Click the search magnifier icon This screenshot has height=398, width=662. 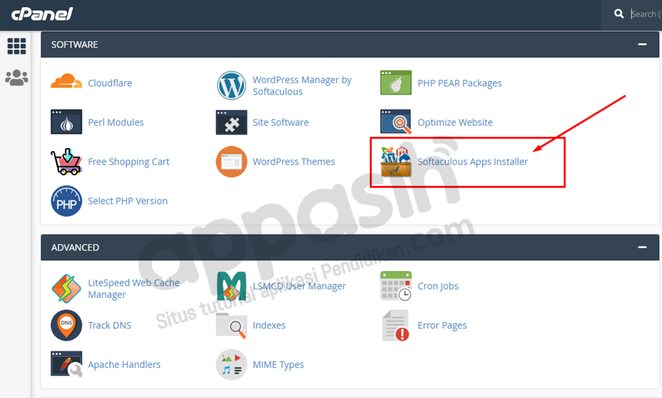pyautogui.click(x=619, y=14)
